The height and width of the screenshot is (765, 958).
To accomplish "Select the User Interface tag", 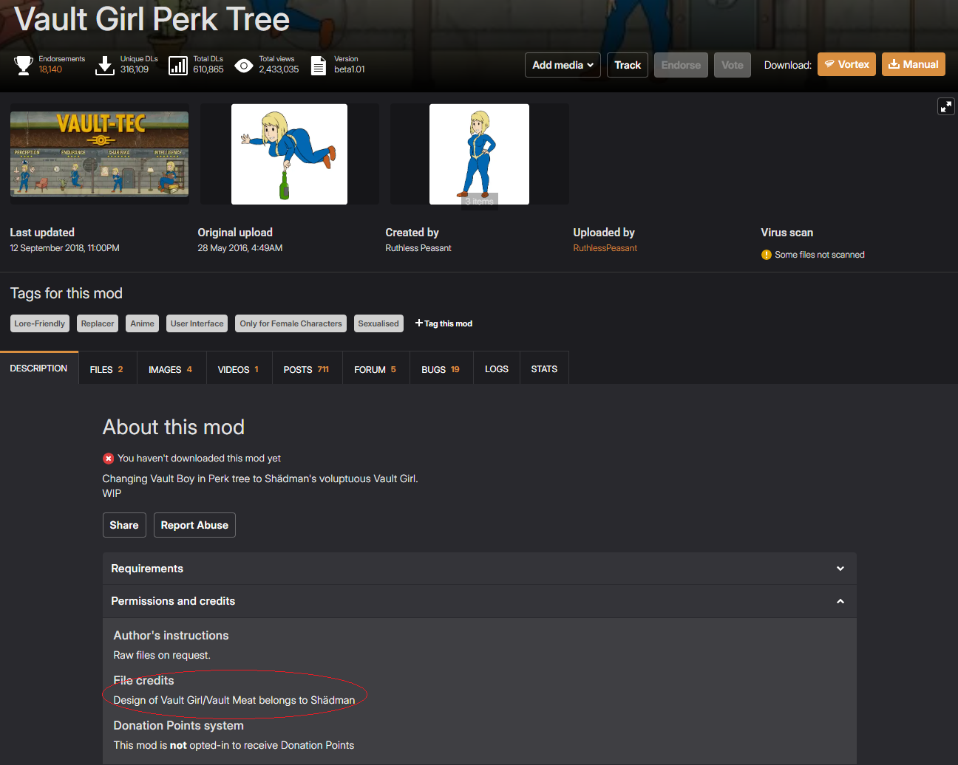I will [x=197, y=323].
